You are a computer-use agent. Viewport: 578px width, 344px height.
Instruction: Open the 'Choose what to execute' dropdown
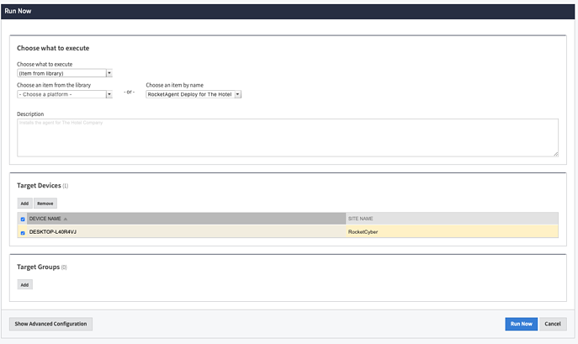[x=65, y=73]
